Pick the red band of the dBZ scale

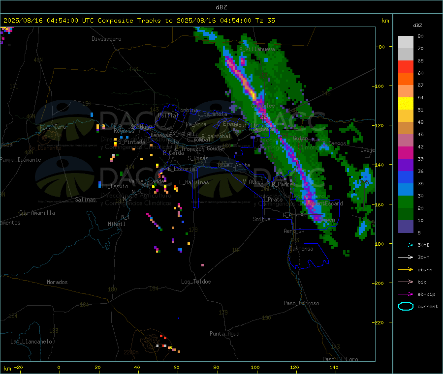[x=406, y=66]
